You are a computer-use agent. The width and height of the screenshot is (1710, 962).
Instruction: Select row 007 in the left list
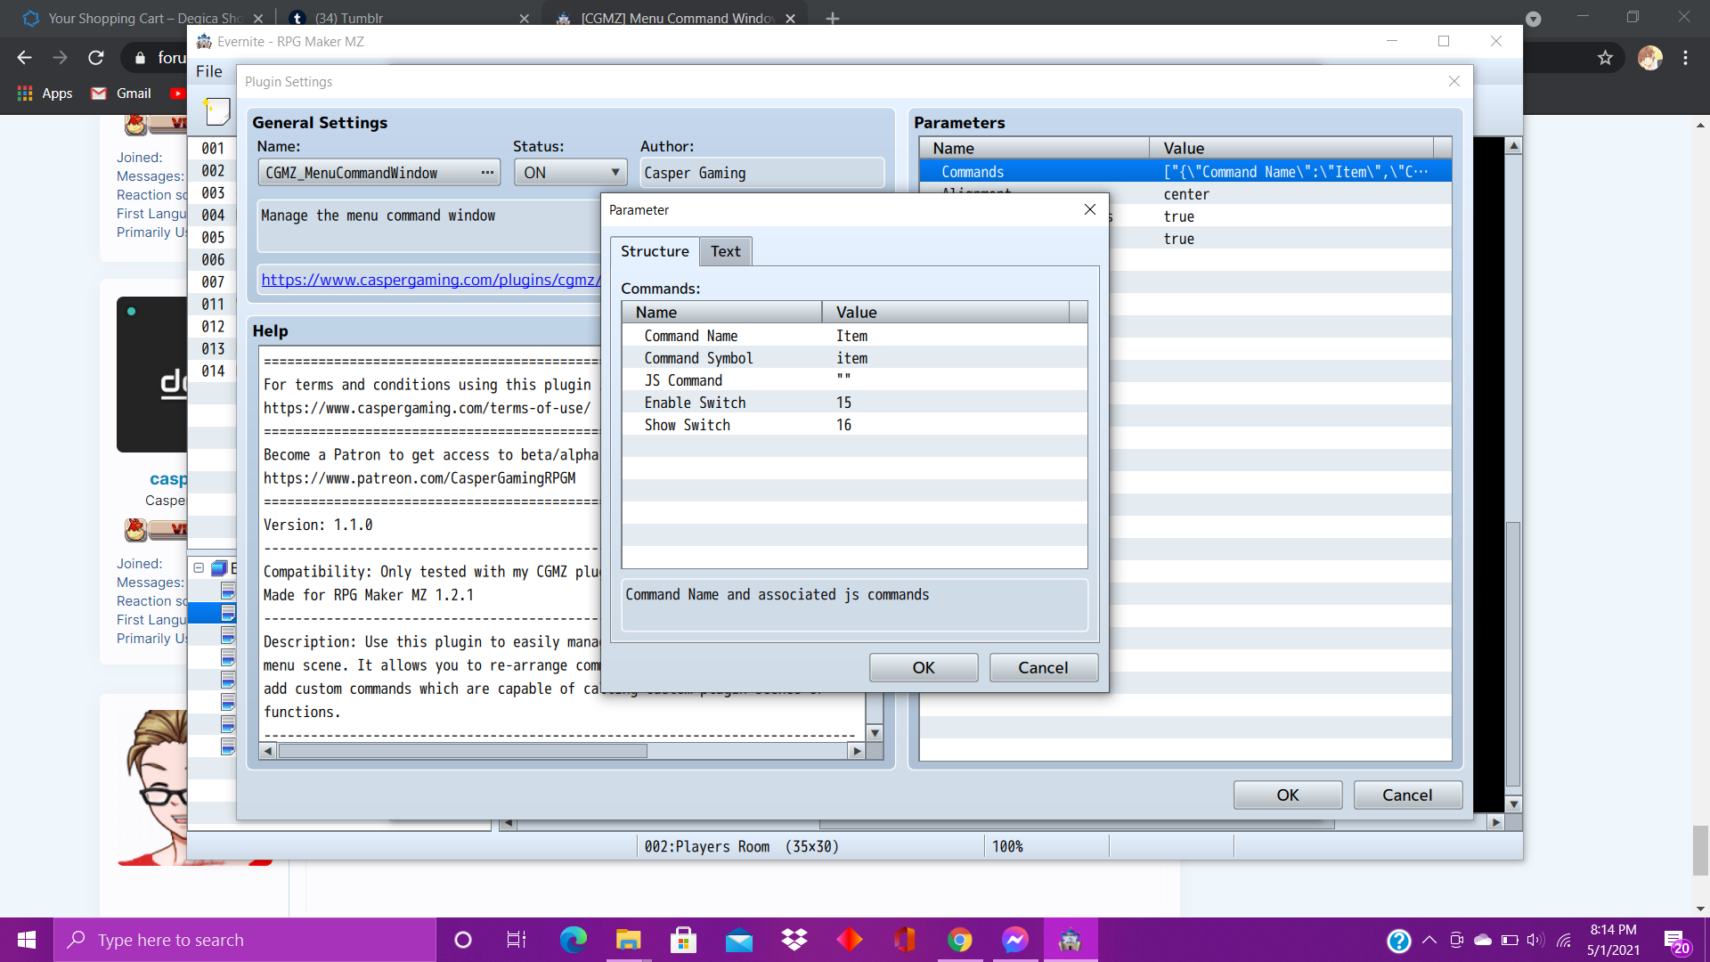coord(212,281)
